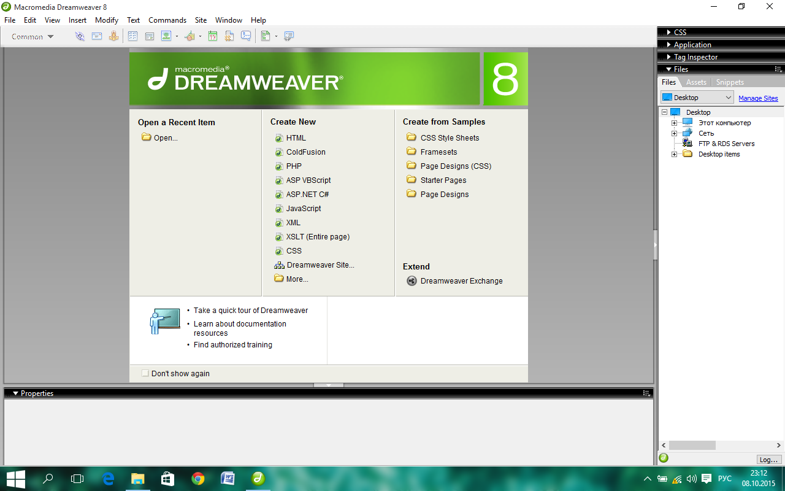This screenshot has width=785, height=491.
Task: Select FTP & RDS Servers item
Action: pyautogui.click(x=726, y=144)
